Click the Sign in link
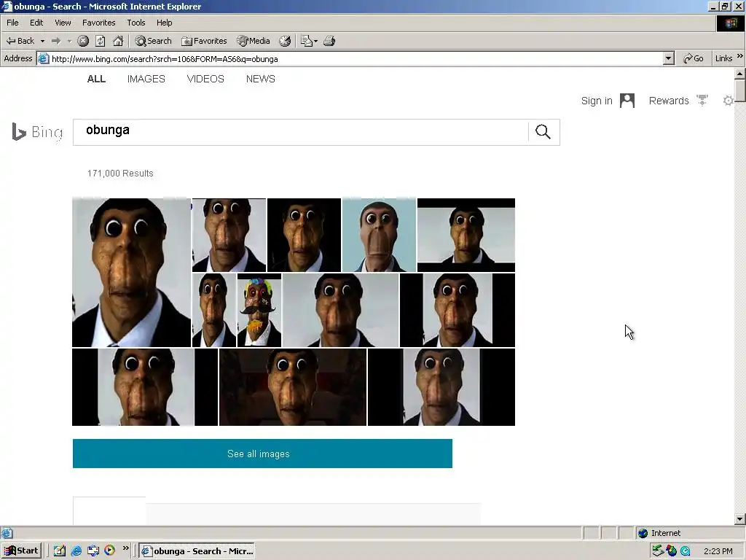746x560 pixels. pos(597,101)
